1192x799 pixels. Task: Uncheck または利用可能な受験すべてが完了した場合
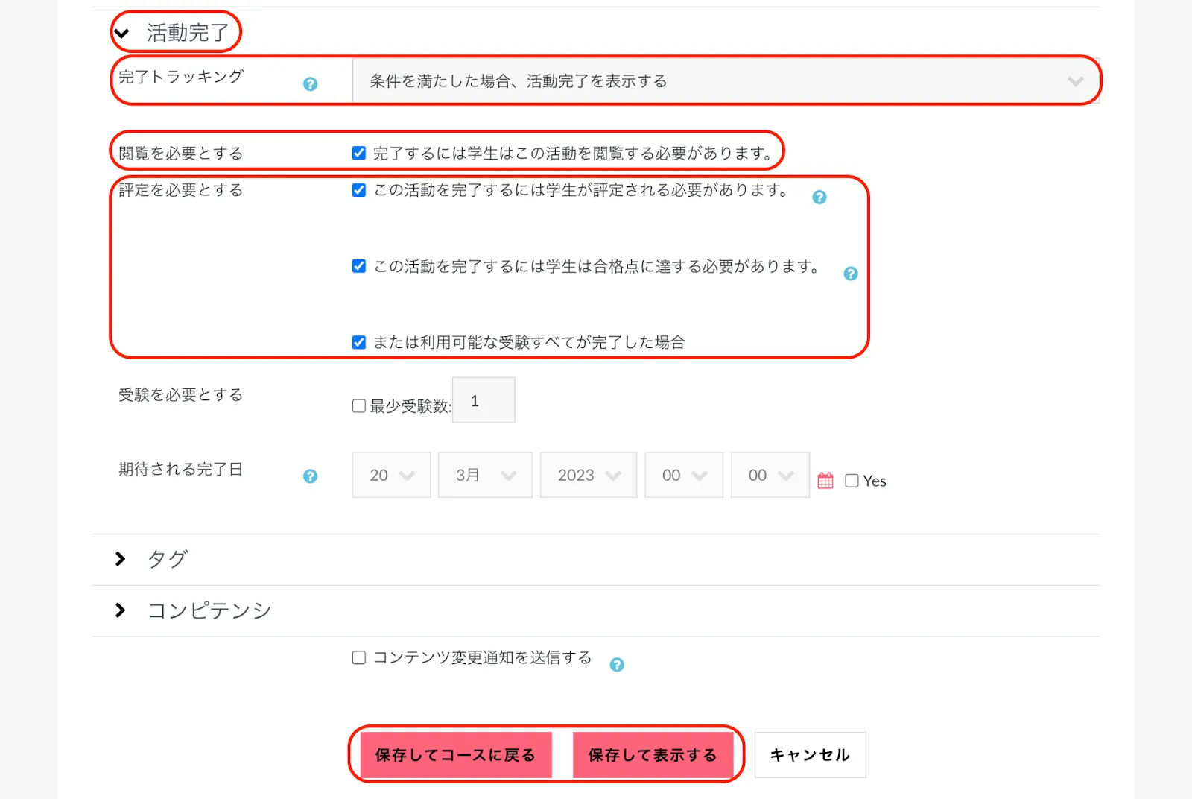[x=359, y=343]
